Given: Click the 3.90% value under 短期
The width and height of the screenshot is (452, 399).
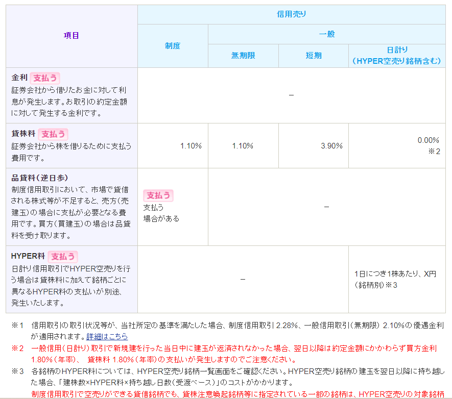Looking at the screenshot, I should tap(331, 146).
